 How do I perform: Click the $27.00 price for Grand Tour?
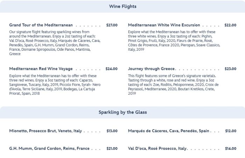click(x=112, y=25)
